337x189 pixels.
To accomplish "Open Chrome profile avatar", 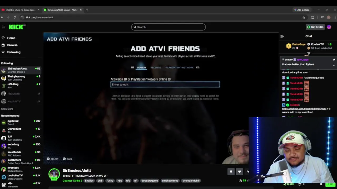I will [329, 17].
